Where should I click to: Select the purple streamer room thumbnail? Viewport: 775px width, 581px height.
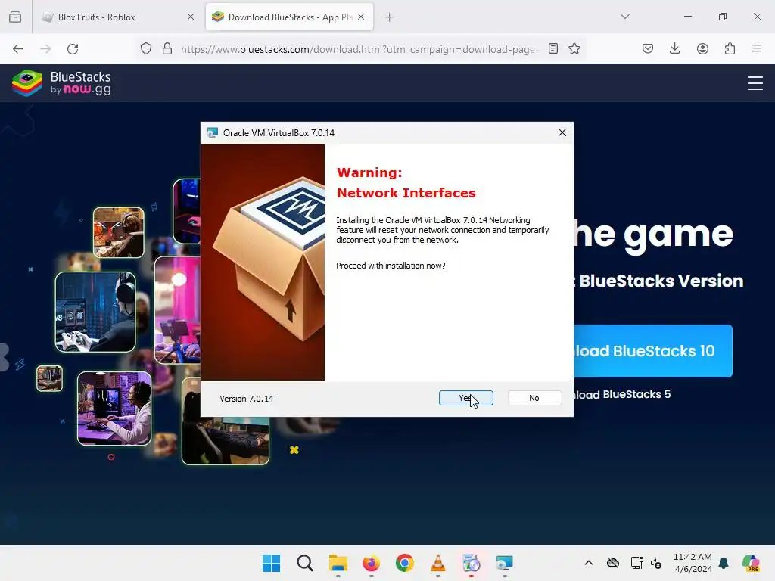pyautogui.click(x=114, y=409)
